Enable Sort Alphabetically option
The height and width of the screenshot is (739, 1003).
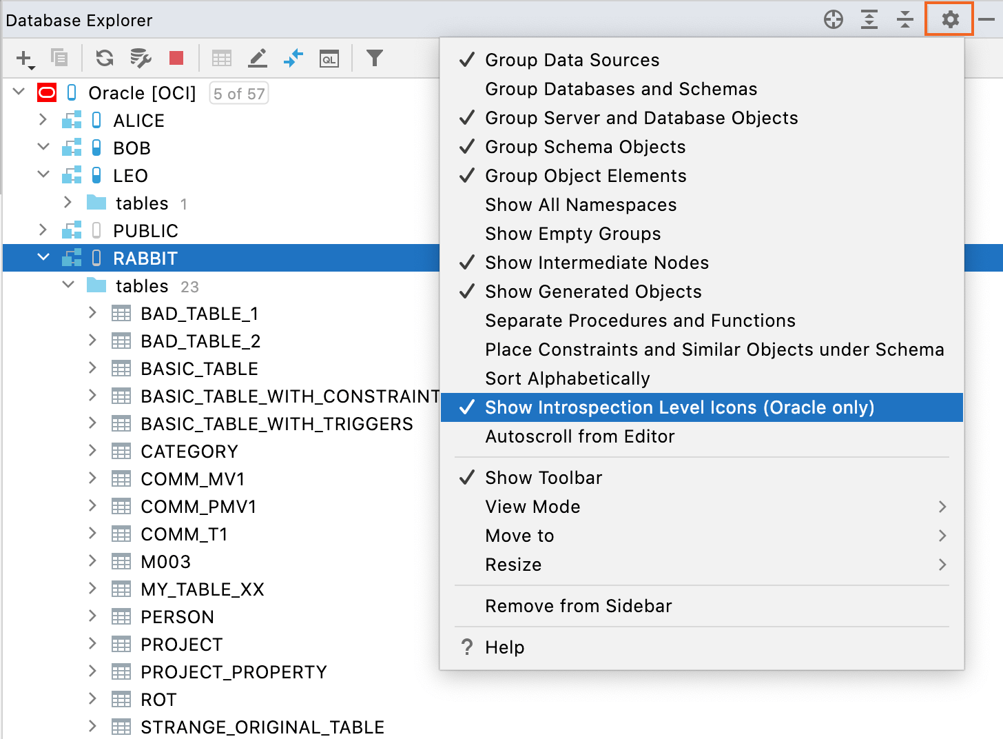click(x=567, y=378)
